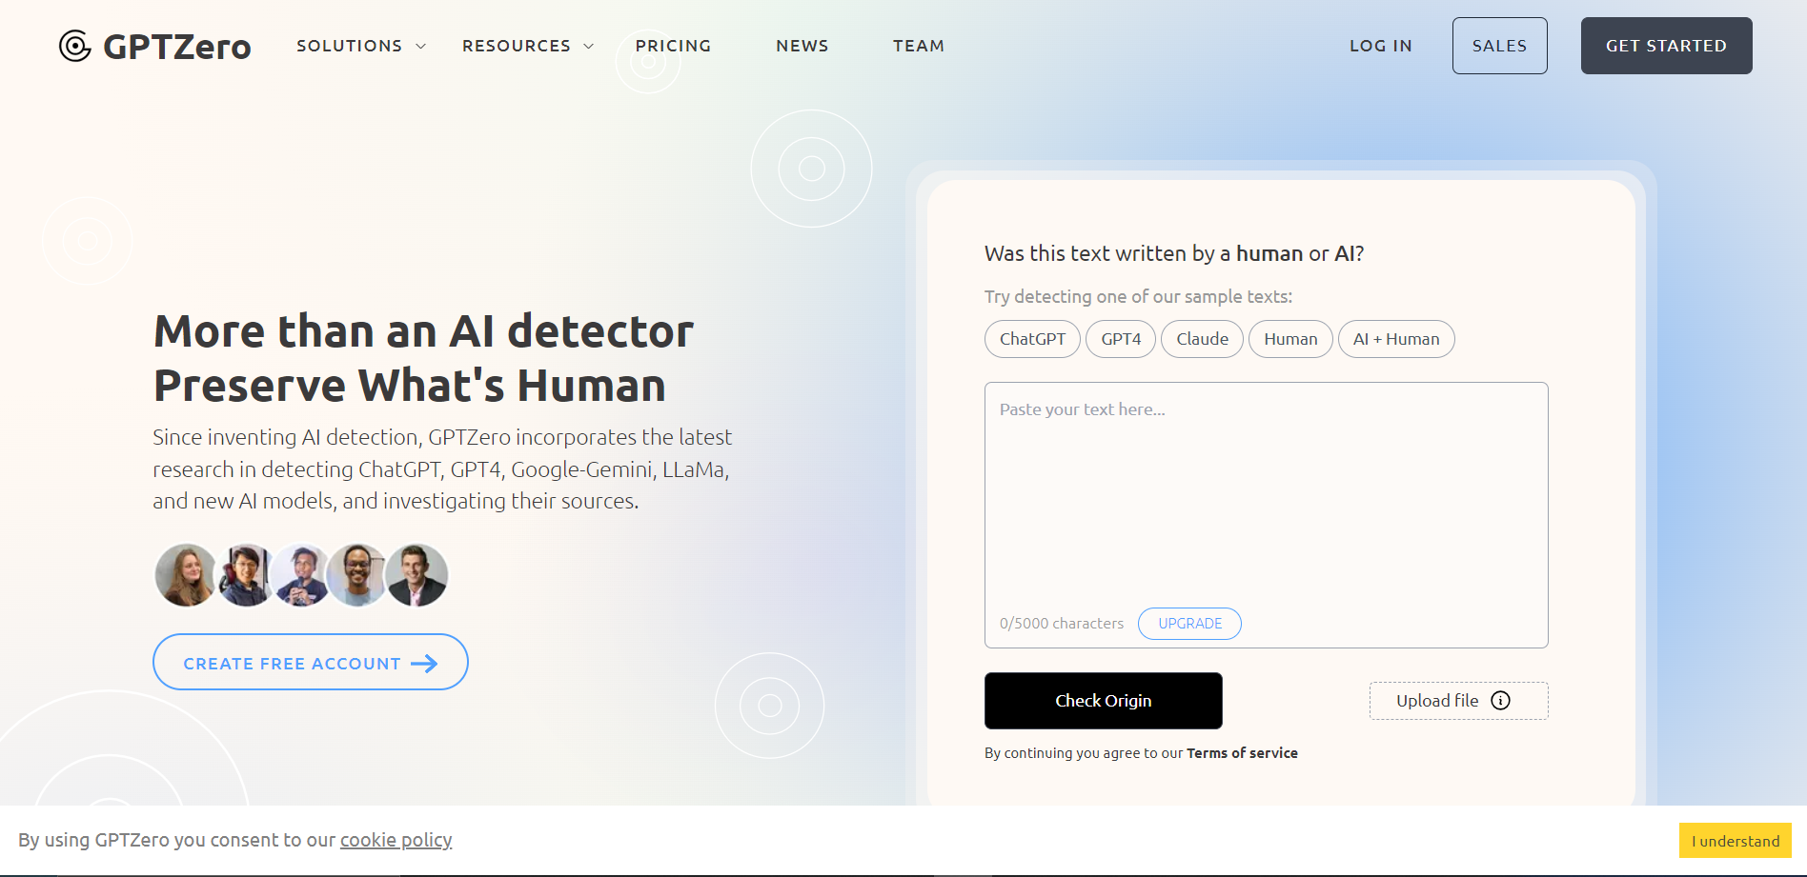Open the PRICING page
Image resolution: width=1807 pixels, height=877 pixels.
tap(674, 45)
